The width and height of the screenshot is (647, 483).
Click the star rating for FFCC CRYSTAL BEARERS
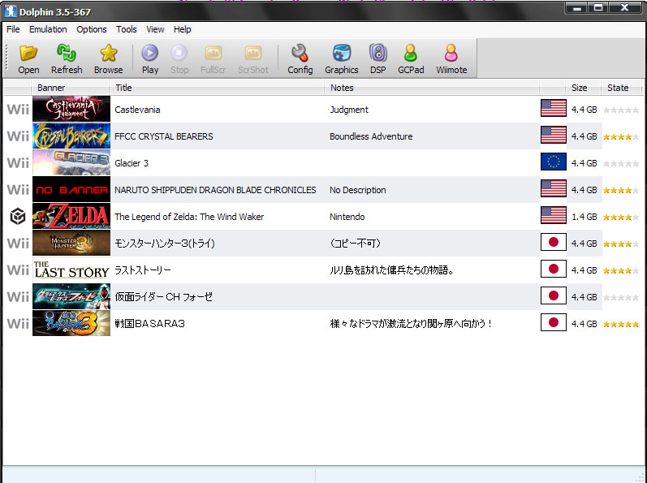tap(621, 136)
